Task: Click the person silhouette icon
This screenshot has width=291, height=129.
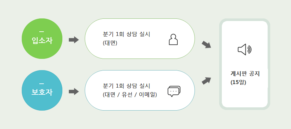Action: pos(173,39)
